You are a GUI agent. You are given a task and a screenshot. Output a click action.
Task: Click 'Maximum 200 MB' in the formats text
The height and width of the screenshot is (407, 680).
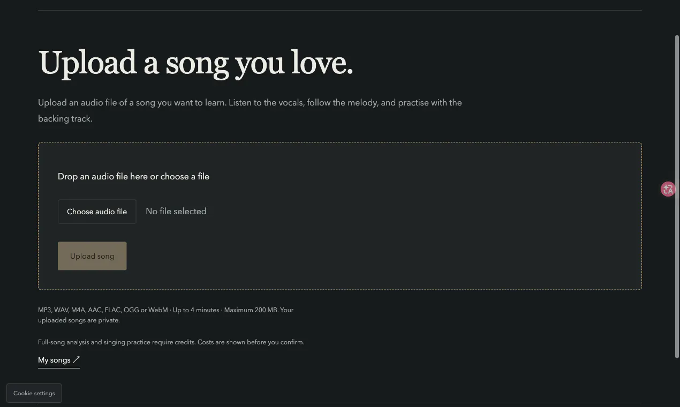(x=251, y=310)
